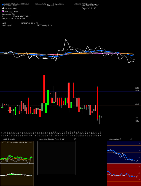
Task: Click the 'CL: 18.49' closing price text
Action: [52, 5]
